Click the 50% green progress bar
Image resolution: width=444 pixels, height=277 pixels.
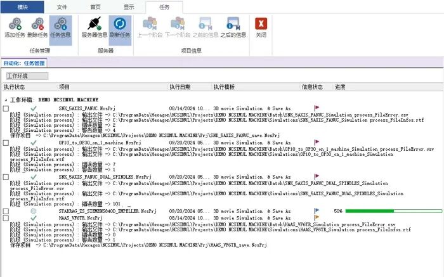coord(394,211)
